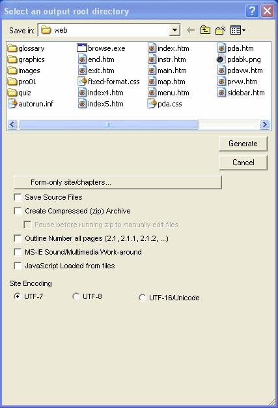Enable Save Source Files checkbox
This screenshot has width=278, height=408.
coord(18,197)
